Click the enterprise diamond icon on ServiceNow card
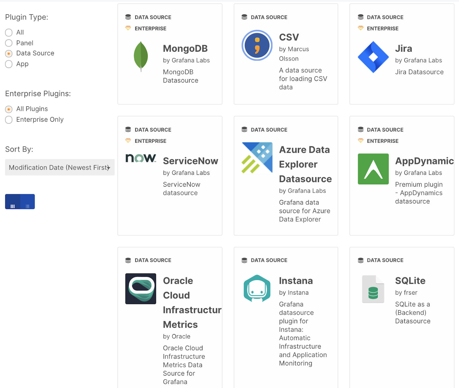The width and height of the screenshot is (459, 388). point(128,141)
